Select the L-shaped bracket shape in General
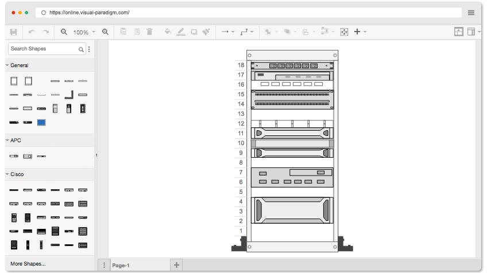Viewport: 487px width, 273px height. 69,95
